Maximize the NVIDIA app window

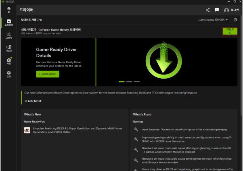(x=235, y=2)
